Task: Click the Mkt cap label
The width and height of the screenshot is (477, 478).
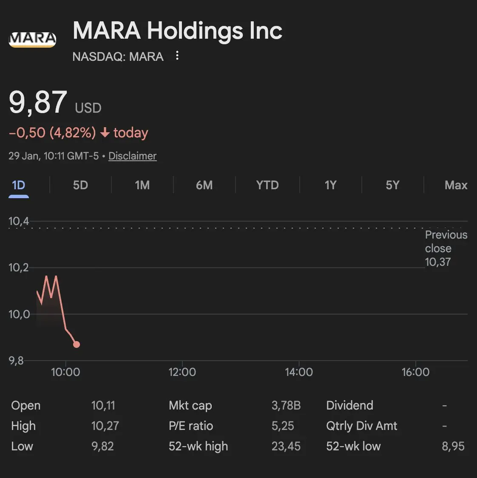Action: [x=190, y=406]
